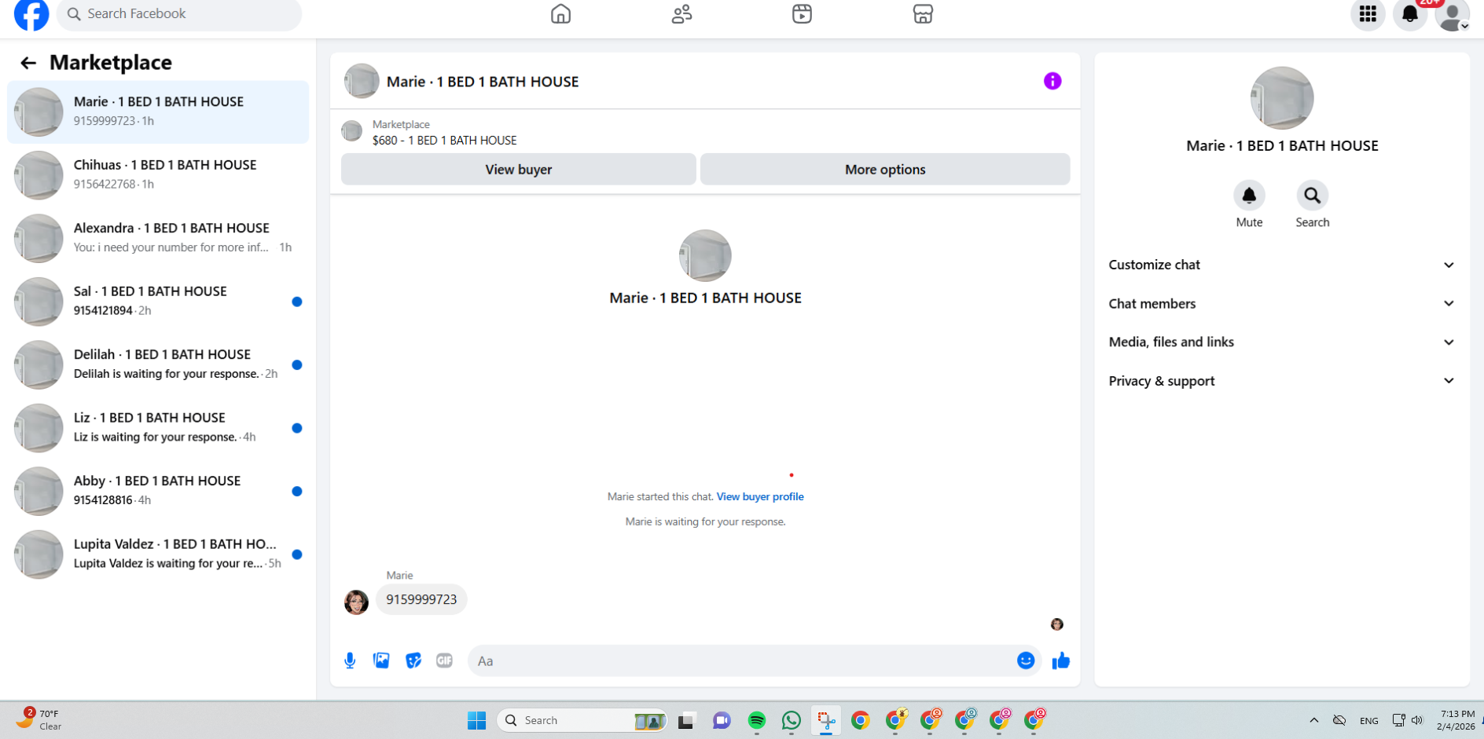
Task: Choose a sticker from the sticker icon
Action: click(413, 660)
